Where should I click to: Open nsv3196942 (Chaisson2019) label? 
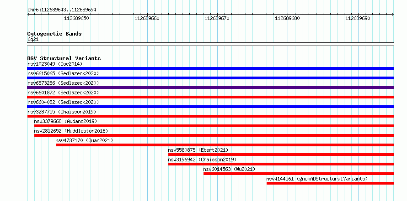(202, 160)
